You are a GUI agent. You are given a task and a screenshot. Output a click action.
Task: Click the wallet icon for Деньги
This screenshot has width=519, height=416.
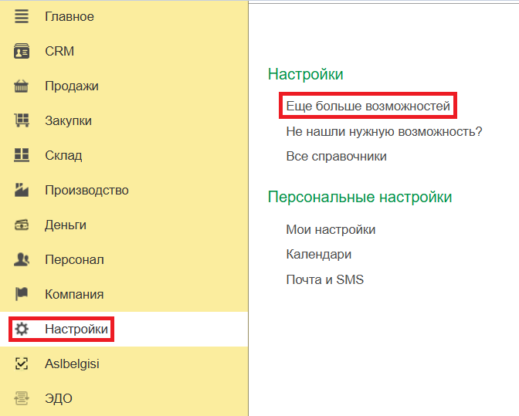[x=22, y=225]
